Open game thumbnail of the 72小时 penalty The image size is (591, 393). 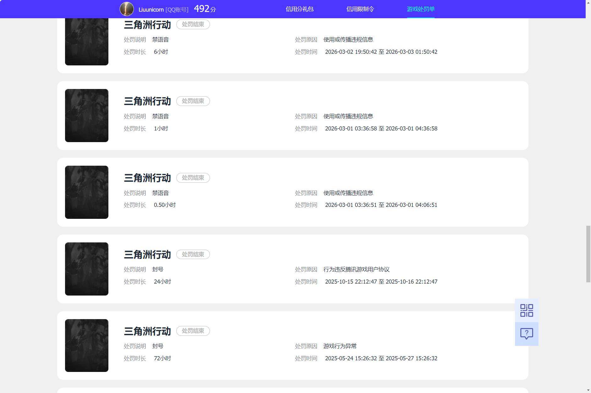pos(87,346)
